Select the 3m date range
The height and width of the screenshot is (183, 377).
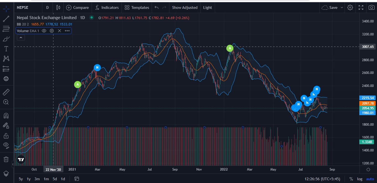[x=37, y=179]
